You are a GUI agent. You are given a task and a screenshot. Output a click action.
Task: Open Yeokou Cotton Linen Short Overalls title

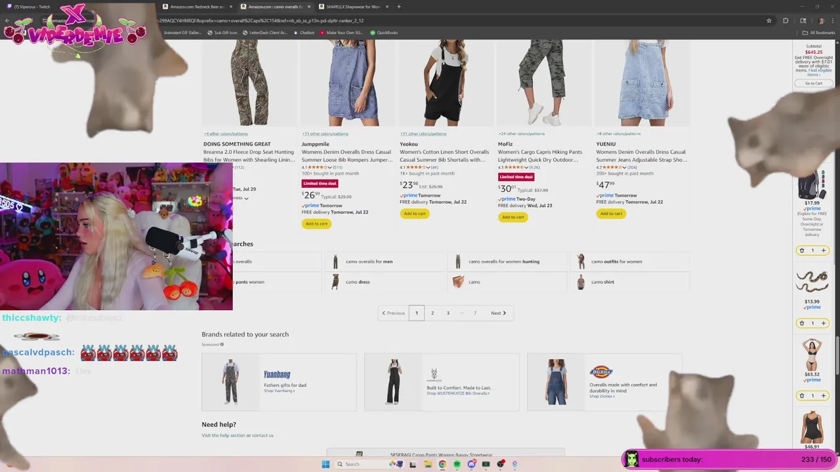tap(444, 156)
